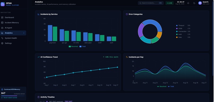This screenshot has height=102, width=214.
Task: Click the Analytics bar chart sidebar icon
Action: click(x=2, y=33)
